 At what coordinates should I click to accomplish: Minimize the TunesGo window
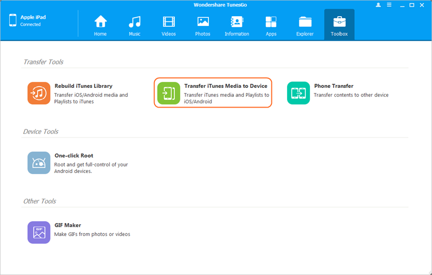tap(401, 5)
